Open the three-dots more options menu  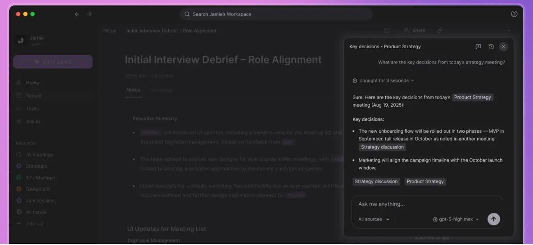point(509,30)
